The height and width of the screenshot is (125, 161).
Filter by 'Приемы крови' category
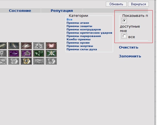click(78, 43)
